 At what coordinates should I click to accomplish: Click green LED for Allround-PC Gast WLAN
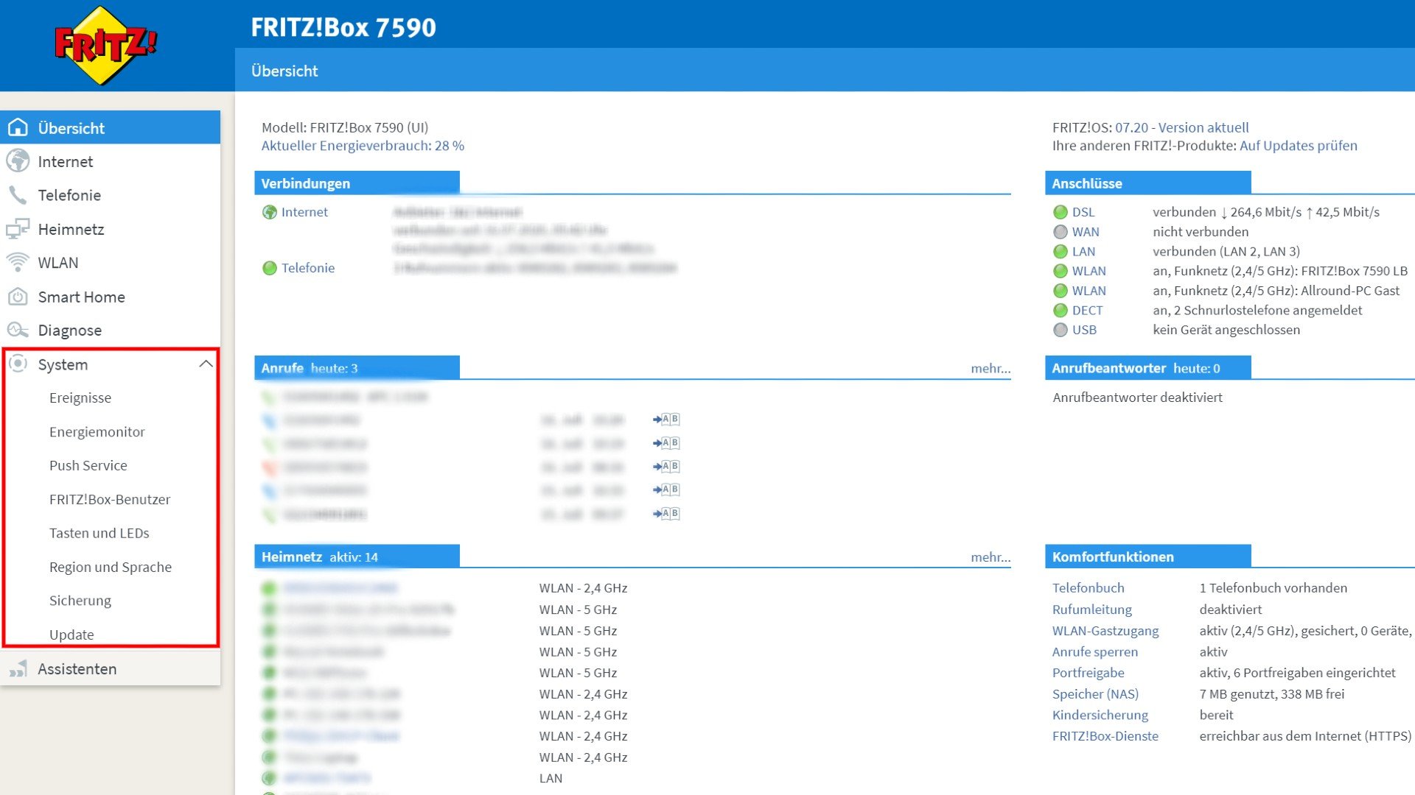[x=1061, y=291]
